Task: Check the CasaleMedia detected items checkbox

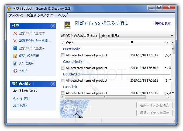Action: pyautogui.click(x=63, y=68)
